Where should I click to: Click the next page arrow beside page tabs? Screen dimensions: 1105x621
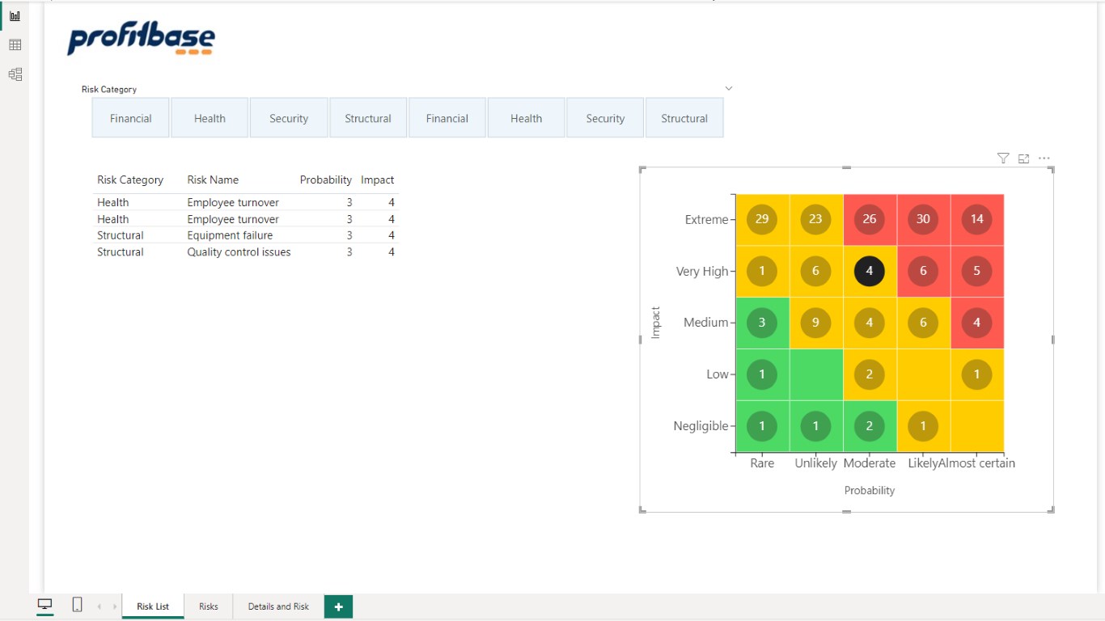click(x=115, y=606)
